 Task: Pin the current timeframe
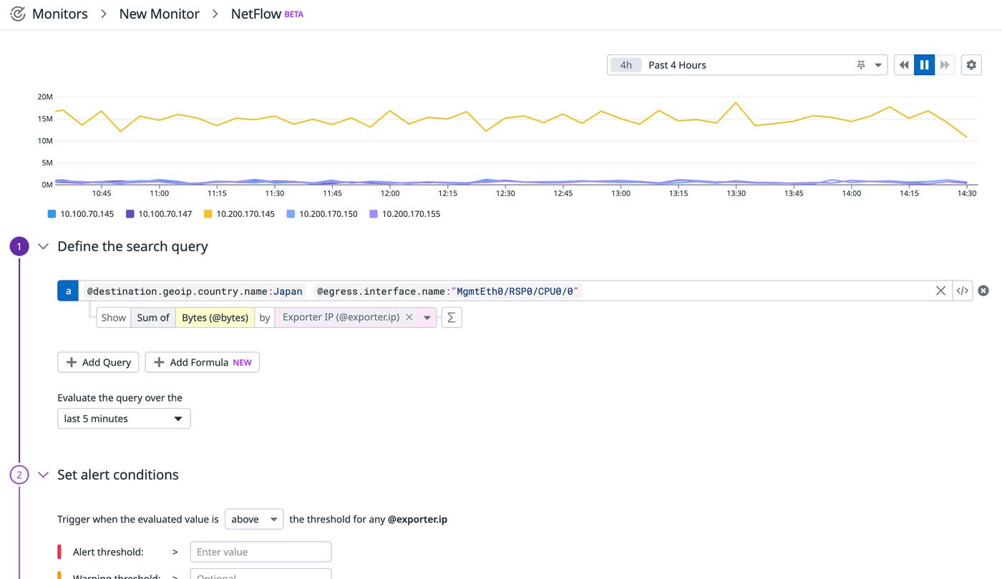861,64
